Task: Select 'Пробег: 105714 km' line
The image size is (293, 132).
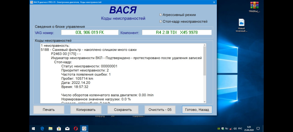Action: tap(77, 79)
